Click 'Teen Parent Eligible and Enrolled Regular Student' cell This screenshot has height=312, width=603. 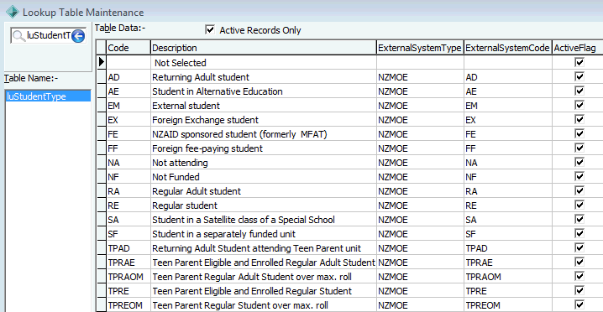263,290
